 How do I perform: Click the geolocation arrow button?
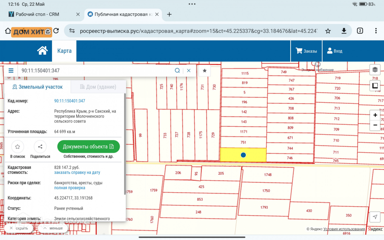(375, 217)
